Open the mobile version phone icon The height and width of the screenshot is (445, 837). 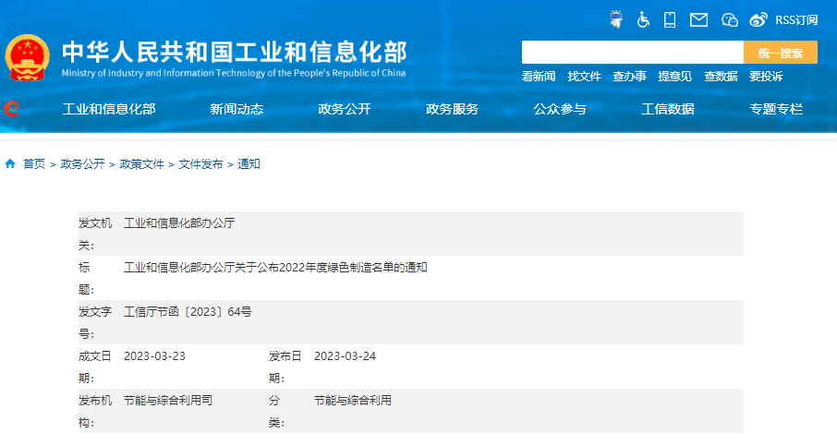(670, 19)
